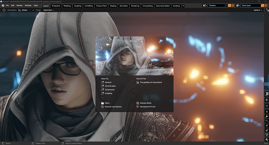Open the Scene world globe properties tab
Screen dimensions: 269x145
(267, 100)
